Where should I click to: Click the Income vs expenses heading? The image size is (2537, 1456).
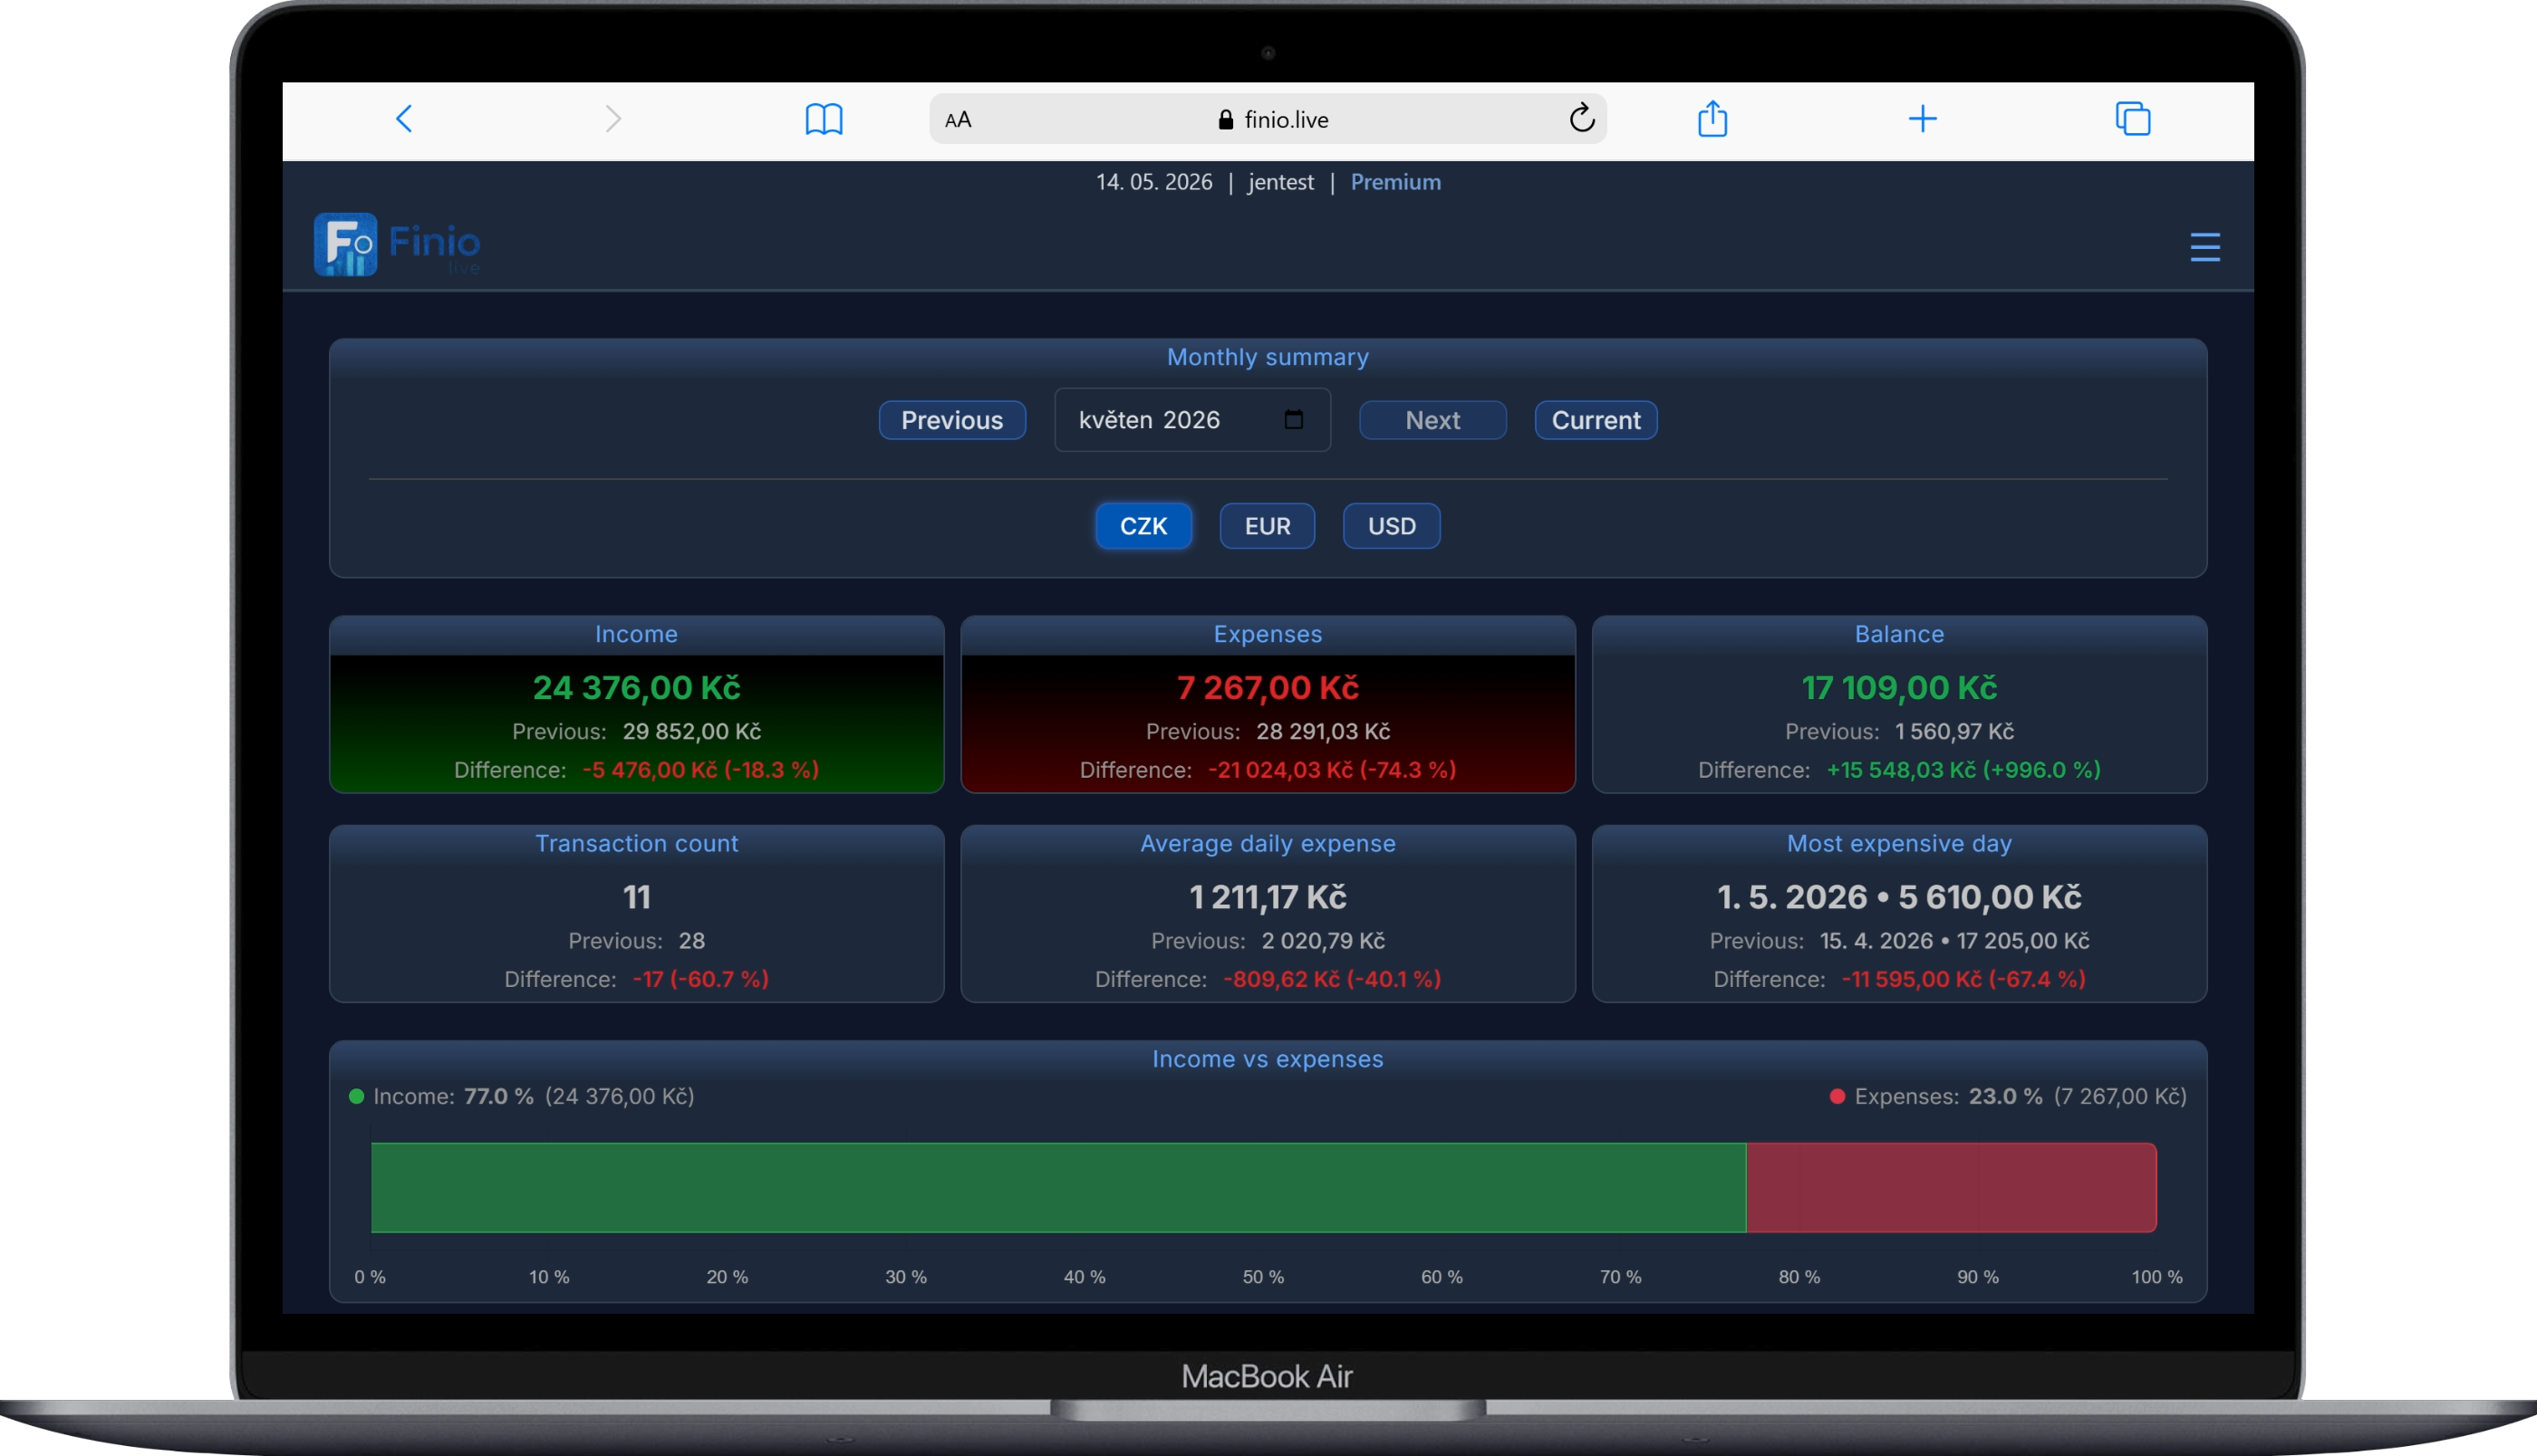(1268, 1059)
